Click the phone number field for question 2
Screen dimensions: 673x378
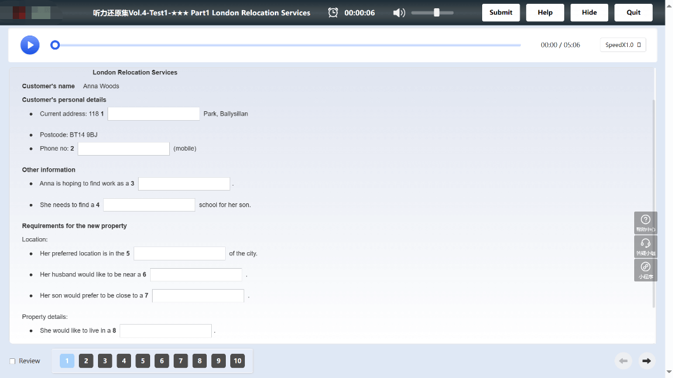123,148
